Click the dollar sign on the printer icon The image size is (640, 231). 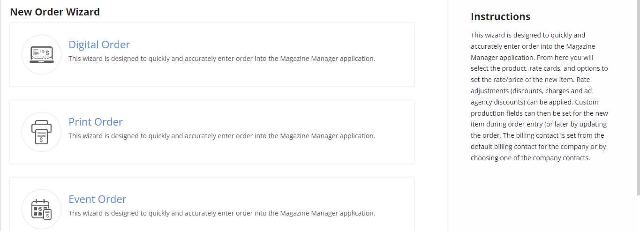coord(42,139)
